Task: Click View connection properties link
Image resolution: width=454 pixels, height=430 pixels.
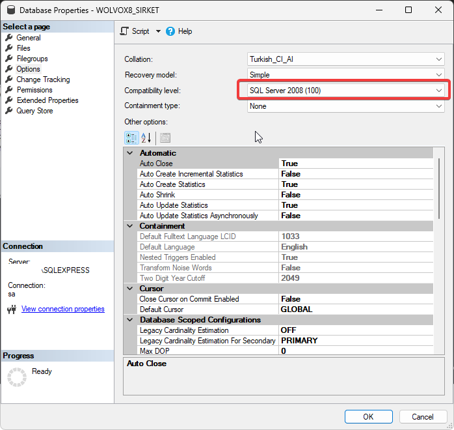Action: click(x=62, y=309)
